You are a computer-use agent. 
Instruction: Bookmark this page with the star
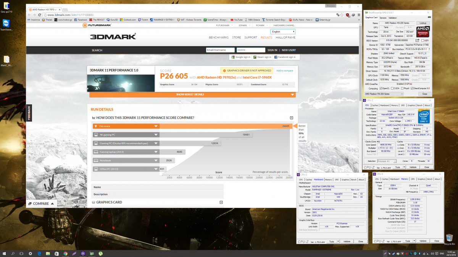(341, 14)
